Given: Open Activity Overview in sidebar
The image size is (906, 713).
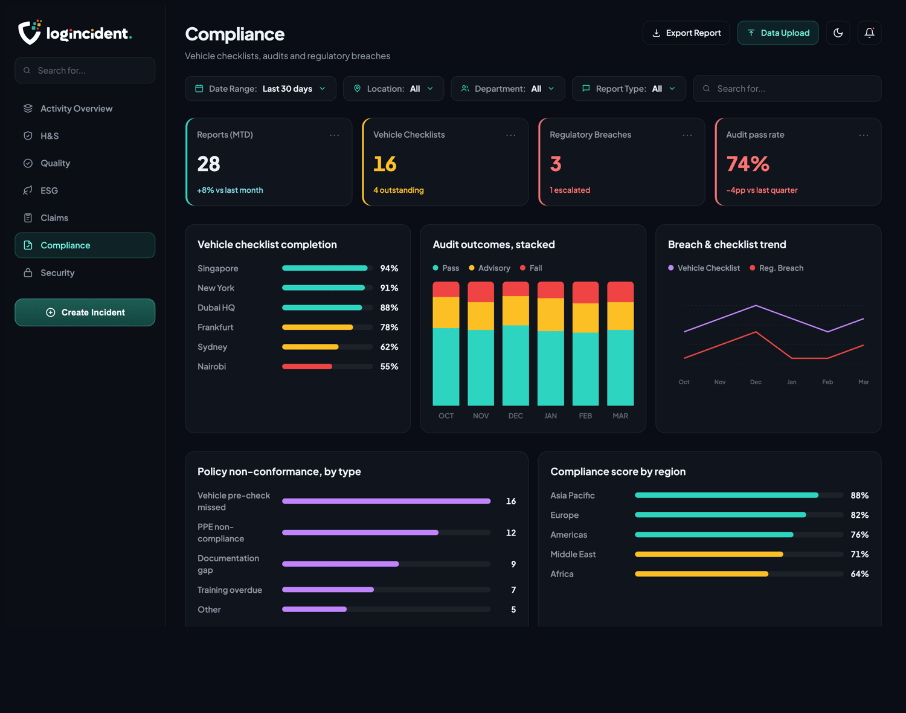Looking at the screenshot, I should pos(85,109).
